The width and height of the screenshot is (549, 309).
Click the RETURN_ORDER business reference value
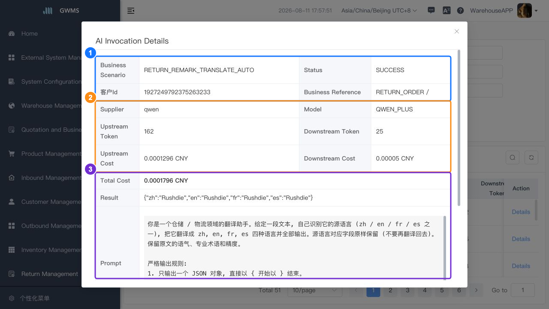[402, 92]
